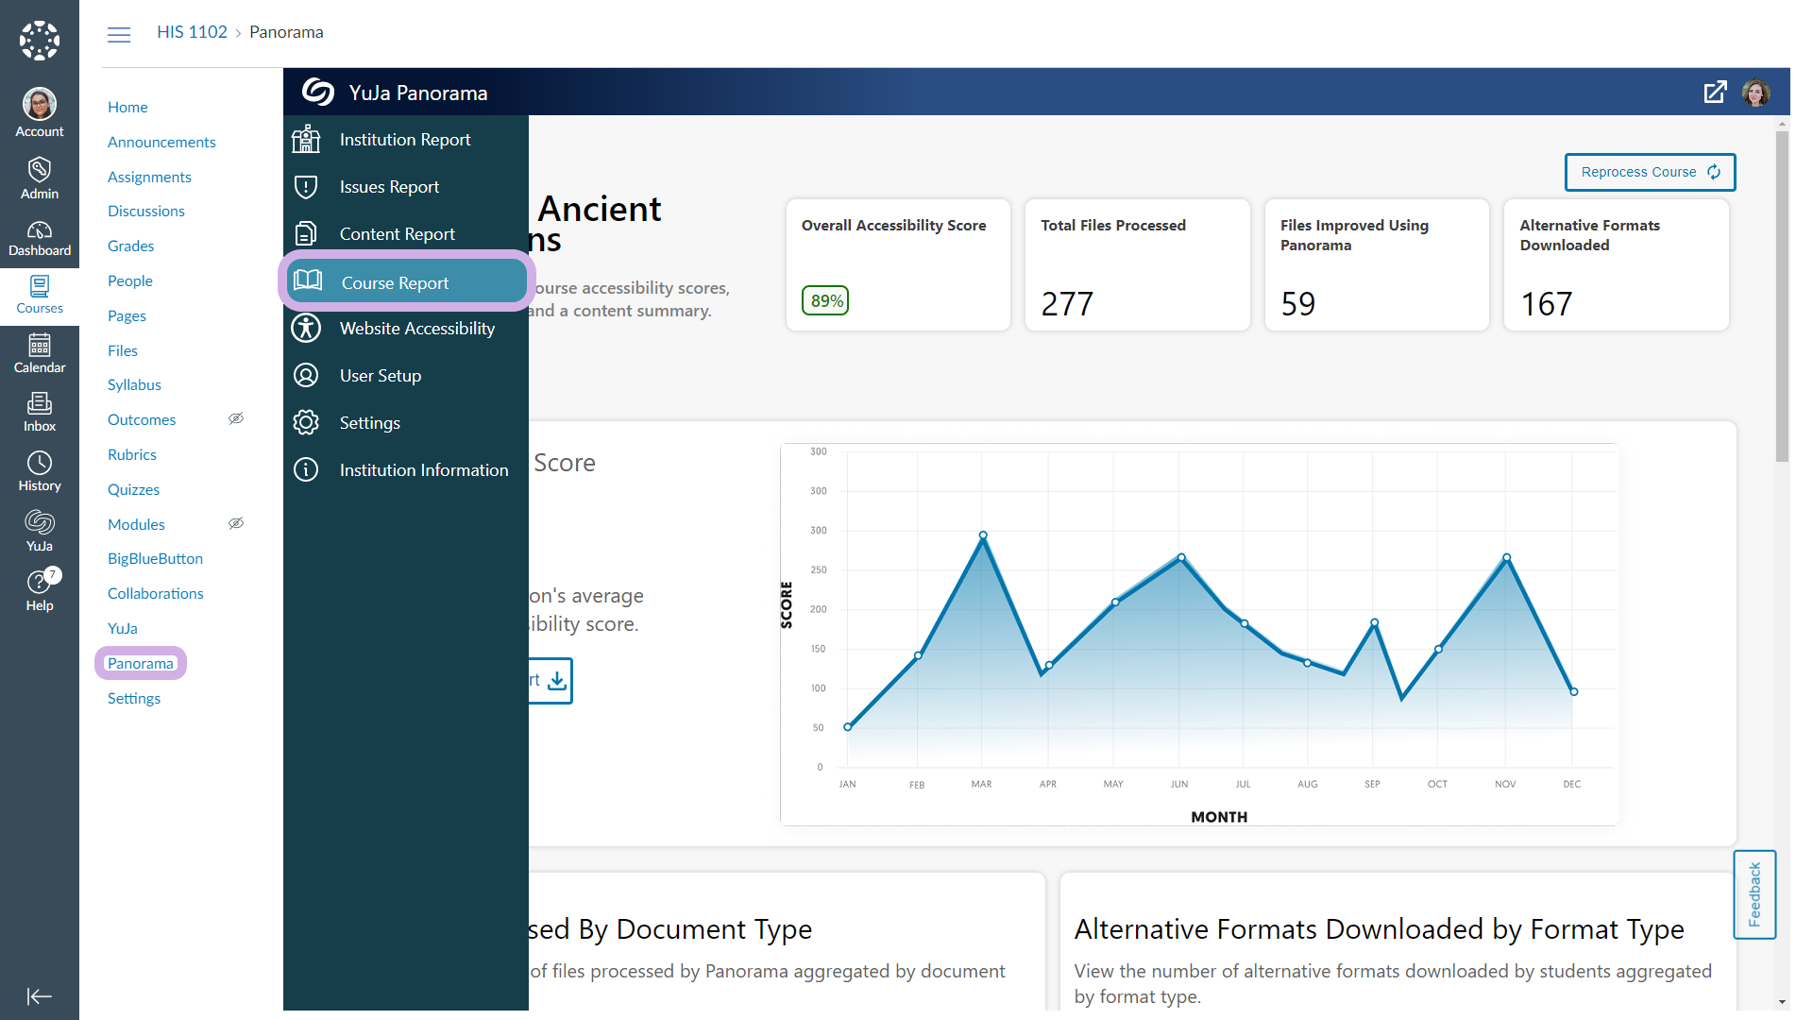The width and height of the screenshot is (1813, 1020).
Task: Click the Institution Information info icon
Action: tap(306, 469)
